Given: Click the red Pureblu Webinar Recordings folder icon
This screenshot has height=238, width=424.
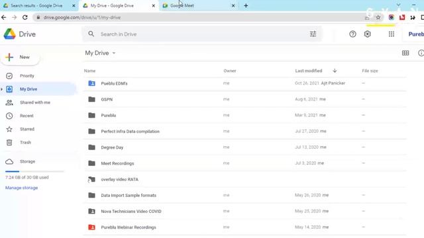Looking at the screenshot, I should (92, 227).
